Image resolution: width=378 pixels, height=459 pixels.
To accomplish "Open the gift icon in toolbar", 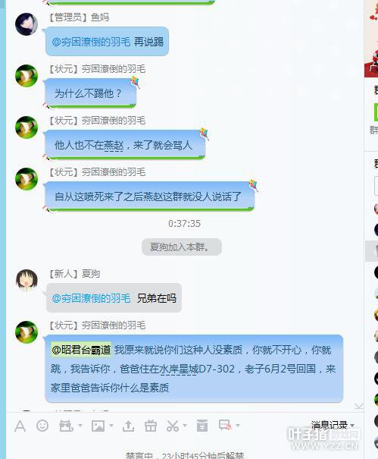I will click(151, 426).
